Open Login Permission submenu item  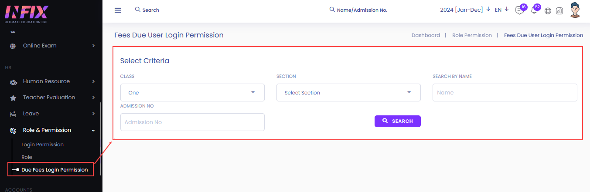(43, 145)
